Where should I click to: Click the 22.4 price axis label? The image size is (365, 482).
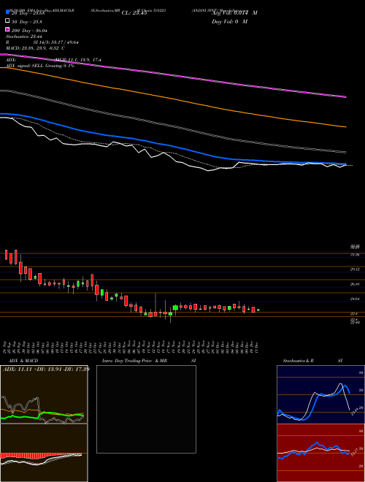[354, 314]
